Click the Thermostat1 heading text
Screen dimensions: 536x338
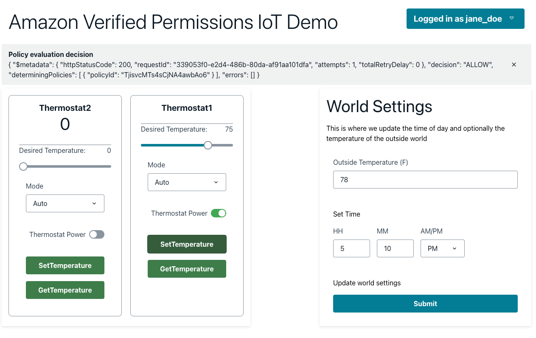(187, 108)
